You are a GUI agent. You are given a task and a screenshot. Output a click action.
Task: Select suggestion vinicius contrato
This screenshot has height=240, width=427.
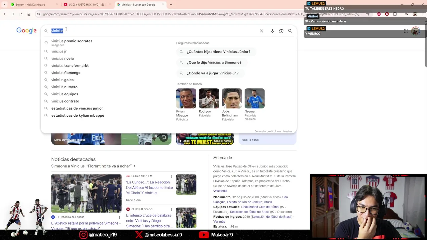tap(65, 101)
